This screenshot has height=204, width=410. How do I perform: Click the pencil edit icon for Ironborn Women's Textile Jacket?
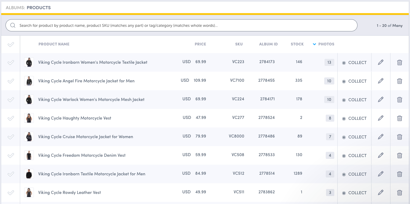[380, 62]
